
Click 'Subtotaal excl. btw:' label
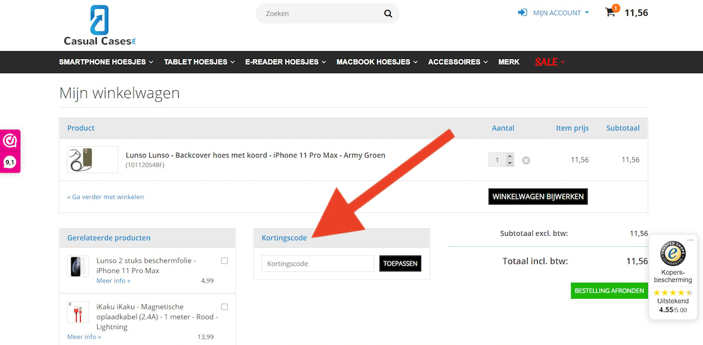(534, 233)
